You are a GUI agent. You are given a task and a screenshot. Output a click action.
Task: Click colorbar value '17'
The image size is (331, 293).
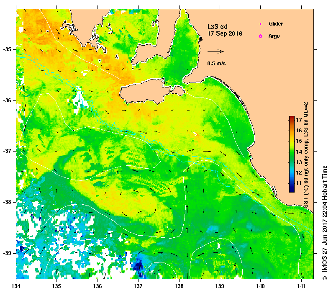pos(299,120)
